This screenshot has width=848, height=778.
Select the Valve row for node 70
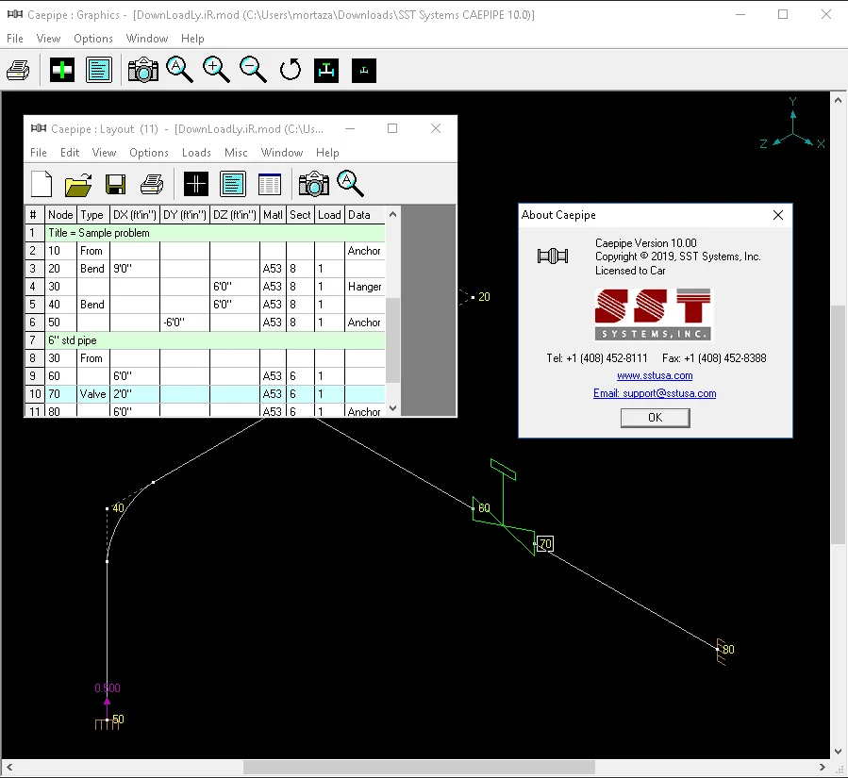[x=205, y=393]
